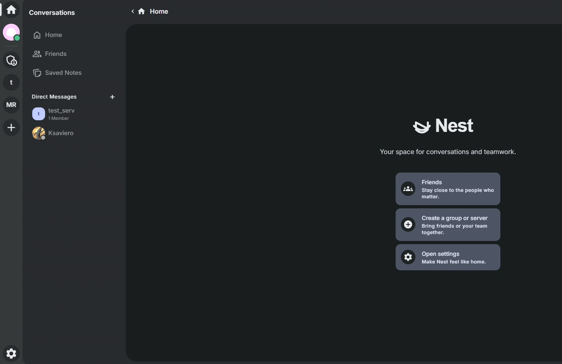Choose Create a group or server card

(448, 225)
